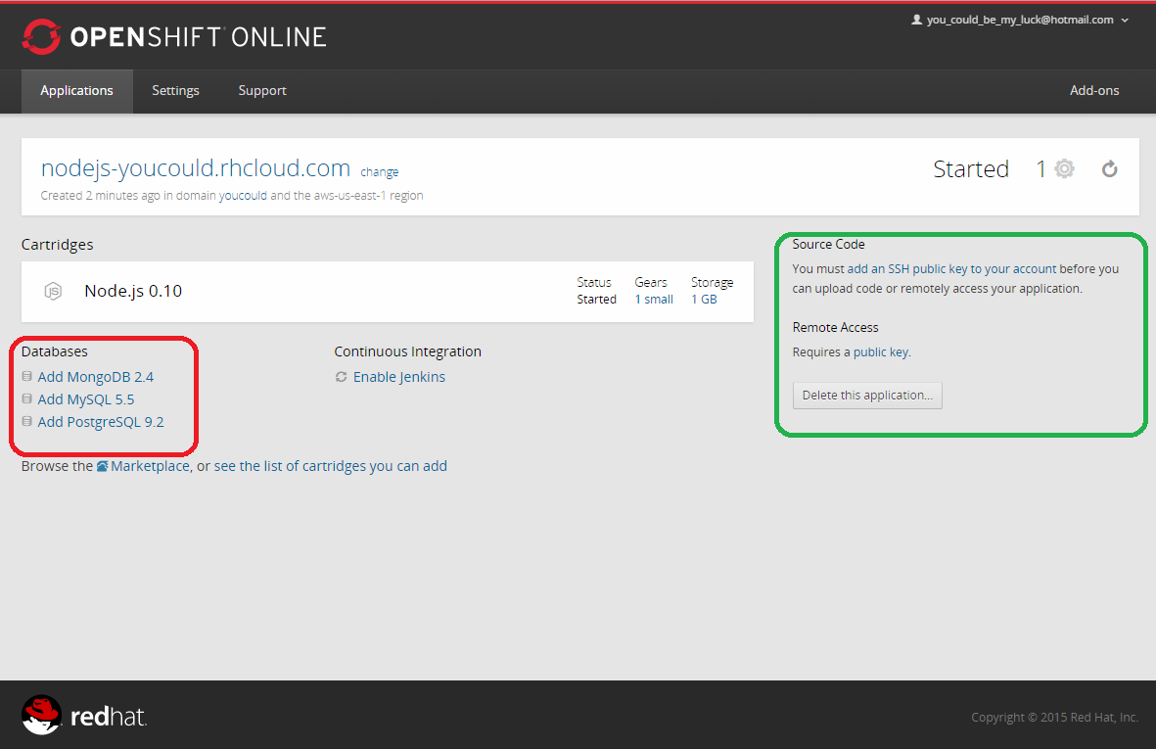The image size is (1156, 749).
Task: Click the user account person icon
Action: coord(916,20)
